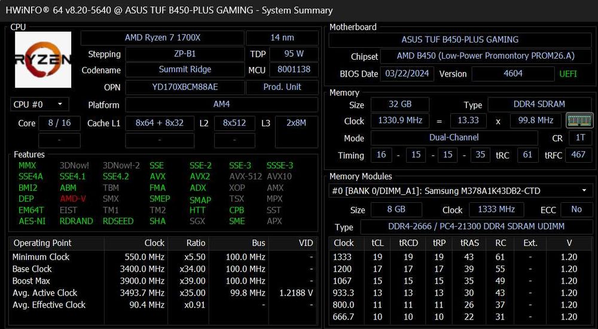The width and height of the screenshot is (598, 329).
Task: Click the AMD Ryzen 7 1700X name field
Action: tap(163, 38)
